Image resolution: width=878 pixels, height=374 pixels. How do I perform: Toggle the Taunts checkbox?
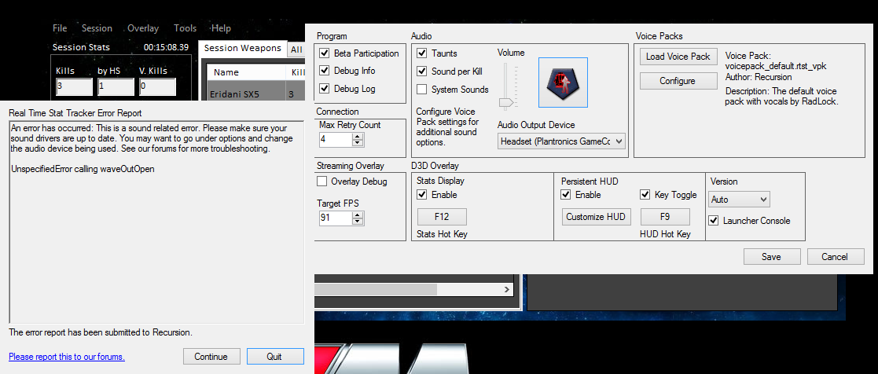[421, 53]
